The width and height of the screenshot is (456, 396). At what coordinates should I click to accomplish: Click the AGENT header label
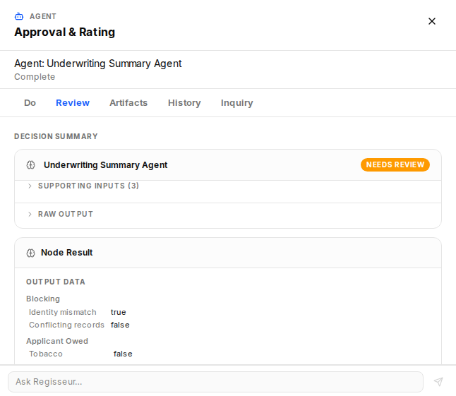[x=43, y=16]
